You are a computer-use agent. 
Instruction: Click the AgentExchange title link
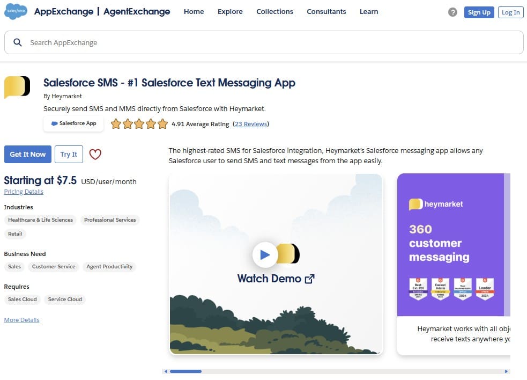click(137, 11)
